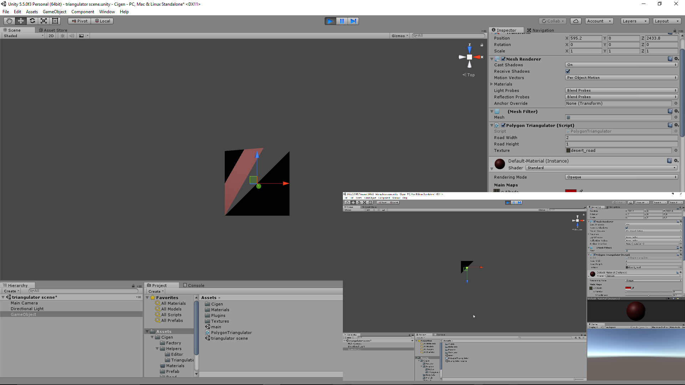
Task: Open Mesh Filter settings gear
Action: click(676, 111)
